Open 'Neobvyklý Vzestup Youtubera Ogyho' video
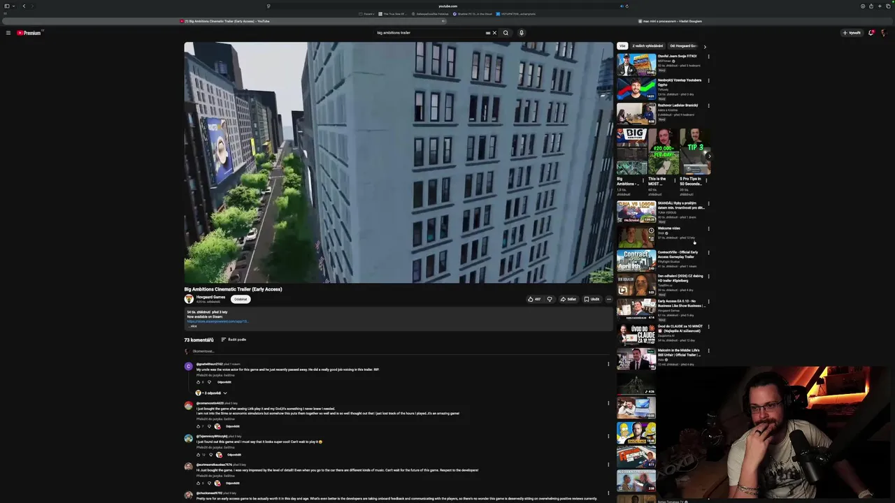Viewport: 895px width, 503px height. coord(636,89)
